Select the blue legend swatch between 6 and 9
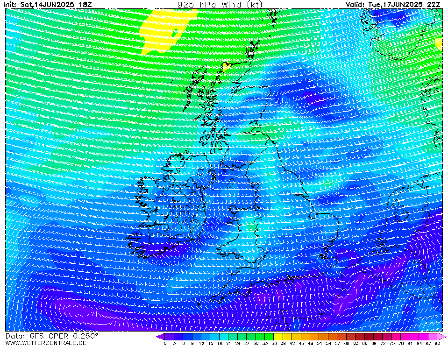The image size is (448, 346). (x=187, y=336)
